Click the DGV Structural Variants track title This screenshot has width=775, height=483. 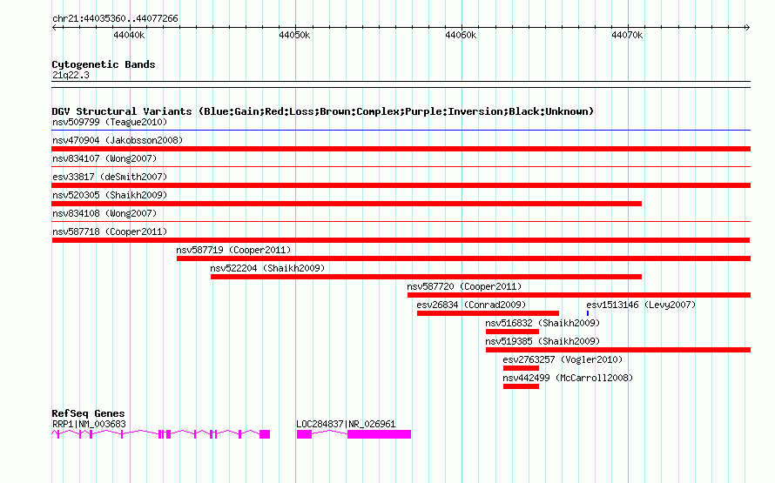point(323,111)
